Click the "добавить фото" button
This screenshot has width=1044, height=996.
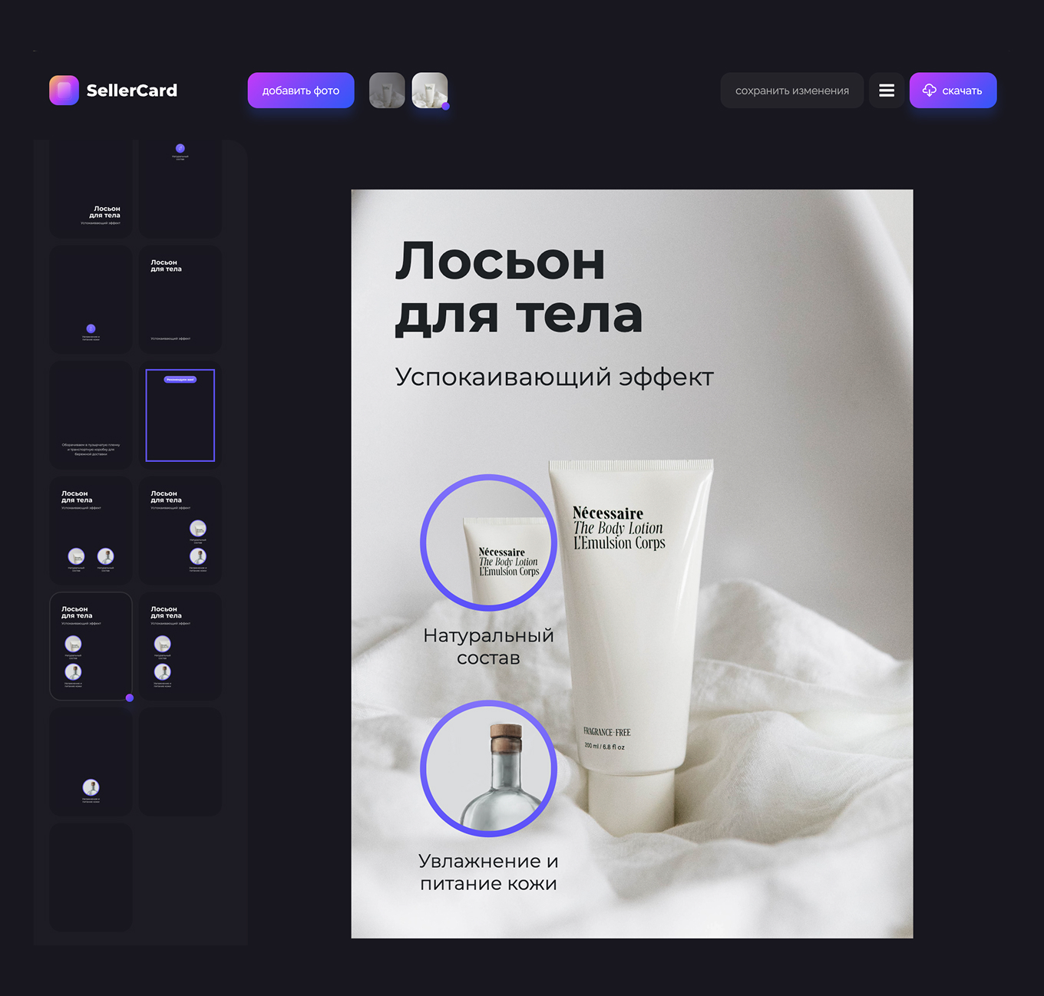tap(301, 91)
